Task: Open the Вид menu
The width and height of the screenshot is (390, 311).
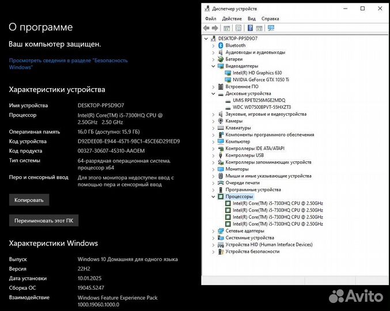Action: click(252, 18)
